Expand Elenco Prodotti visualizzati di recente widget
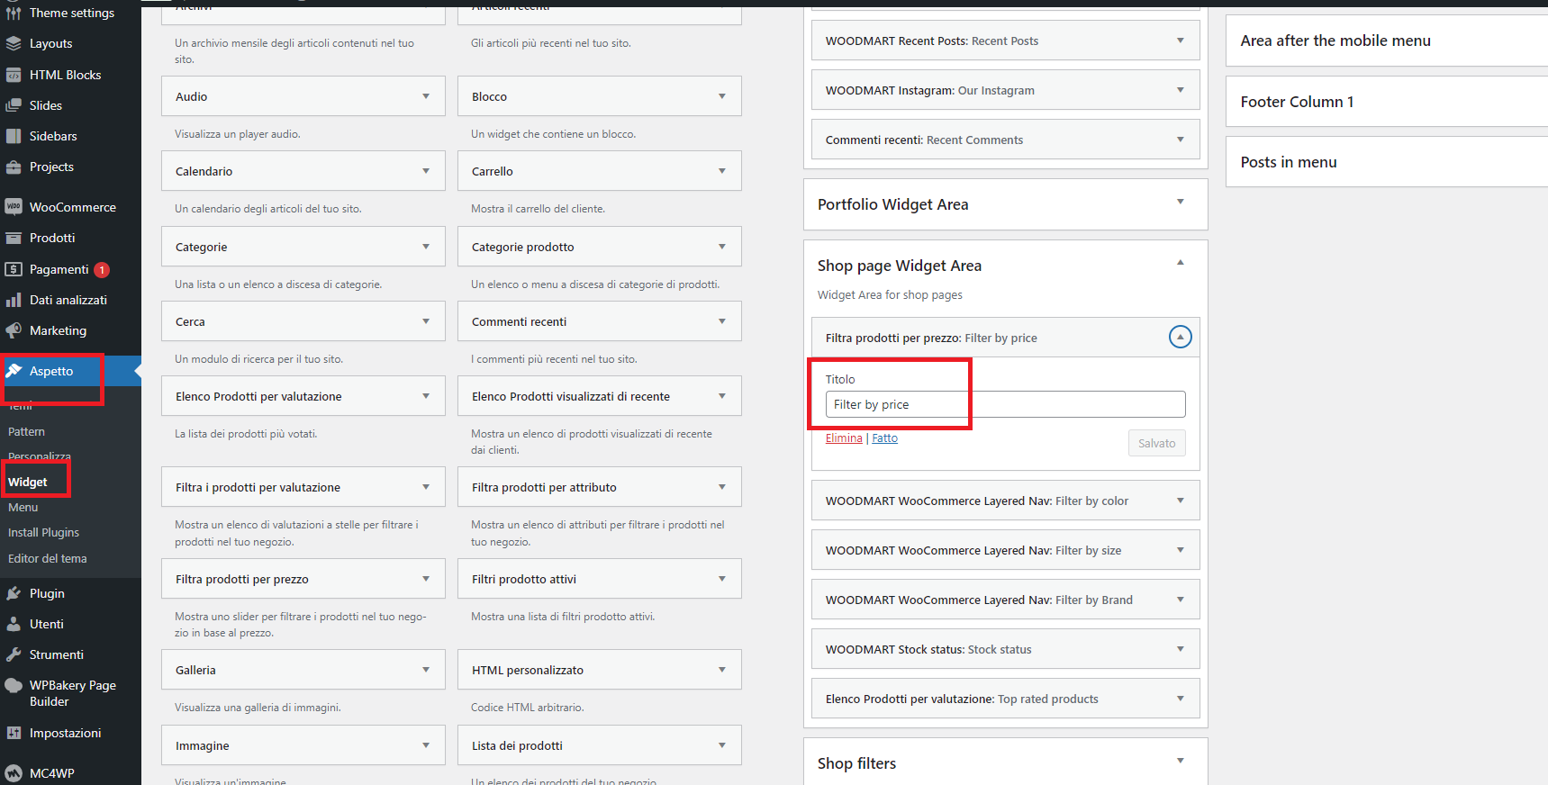 [x=722, y=396]
